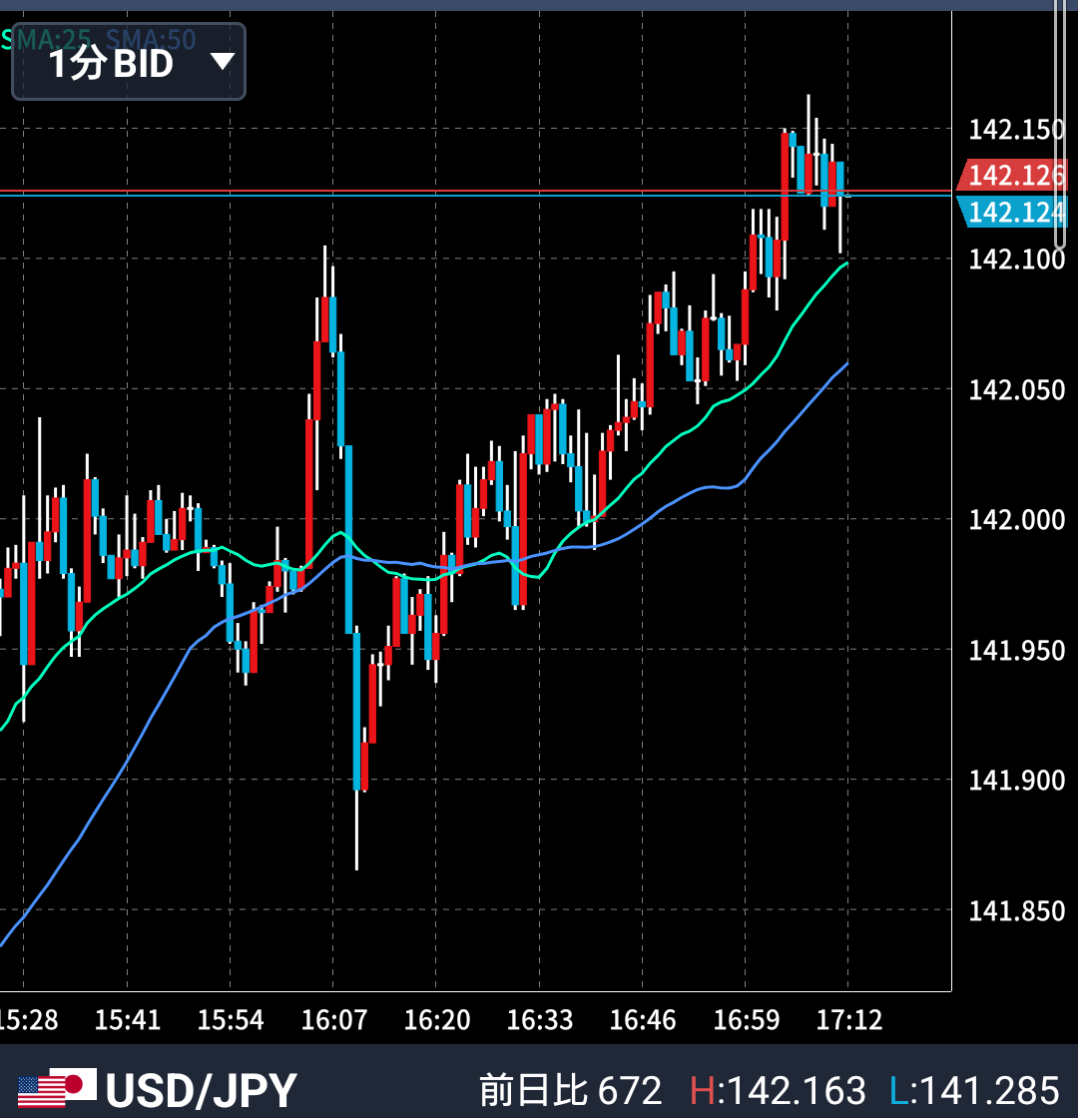Click the 141.900 price axis label
The height and width of the screenshot is (1118, 1078).
click(1016, 780)
